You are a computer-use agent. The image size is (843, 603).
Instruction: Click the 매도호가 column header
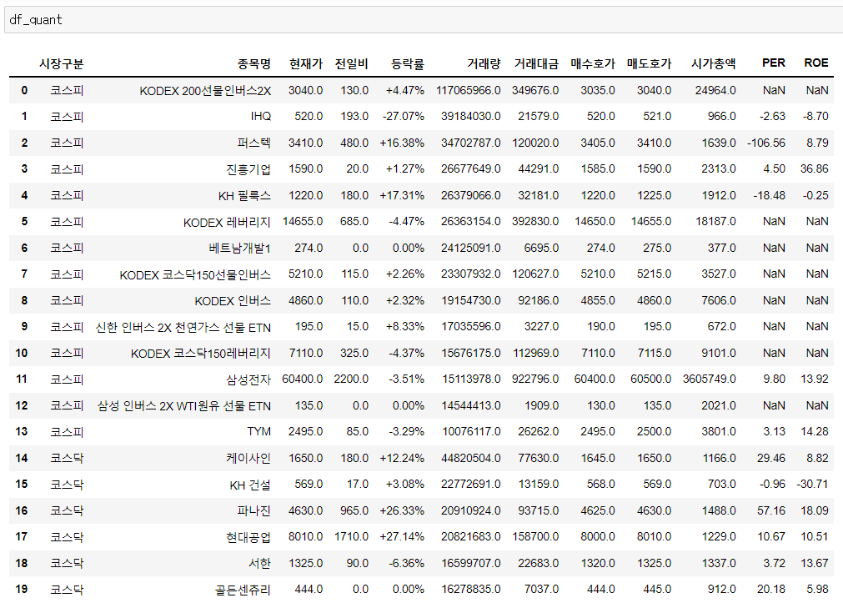(650, 64)
